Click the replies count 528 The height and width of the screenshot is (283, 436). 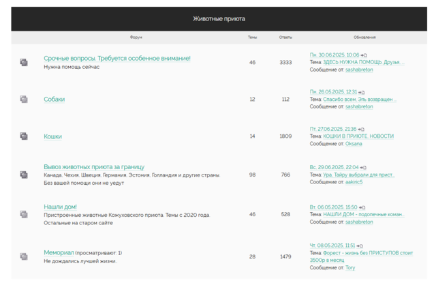coord(285,214)
